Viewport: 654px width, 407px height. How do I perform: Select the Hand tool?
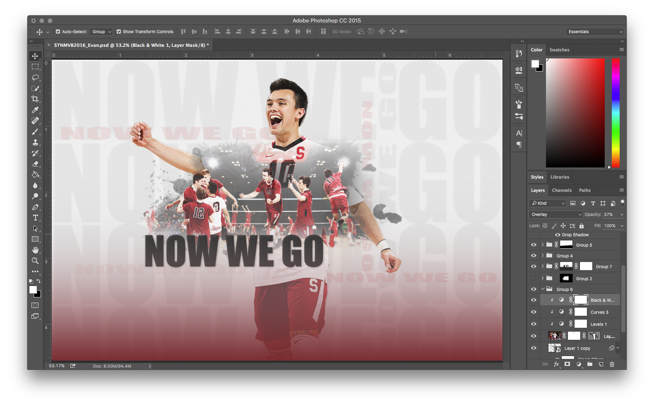pyautogui.click(x=35, y=250)
